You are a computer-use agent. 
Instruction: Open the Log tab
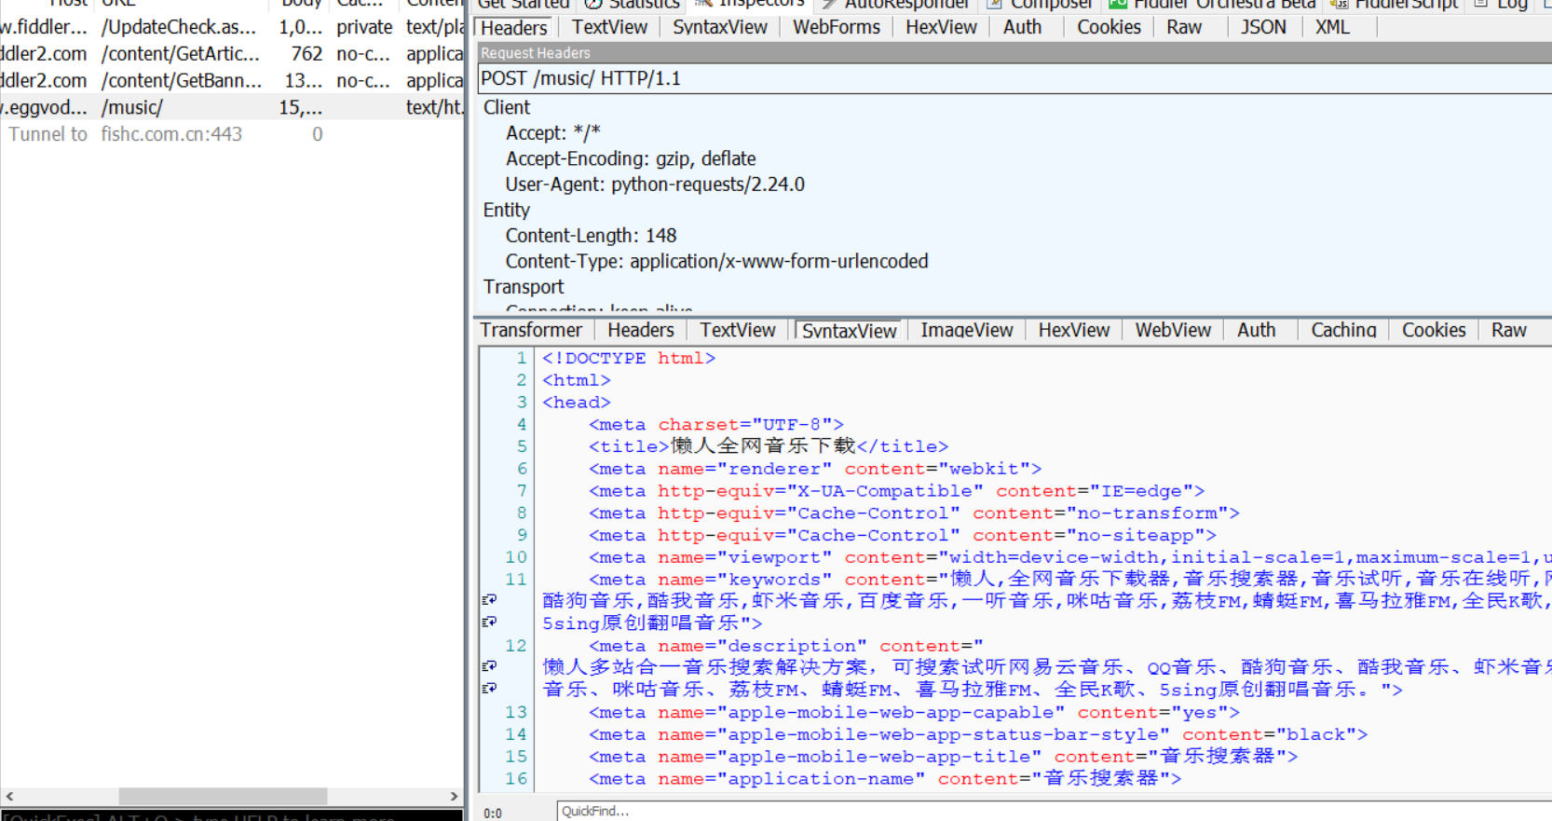tap(1501, 4)
